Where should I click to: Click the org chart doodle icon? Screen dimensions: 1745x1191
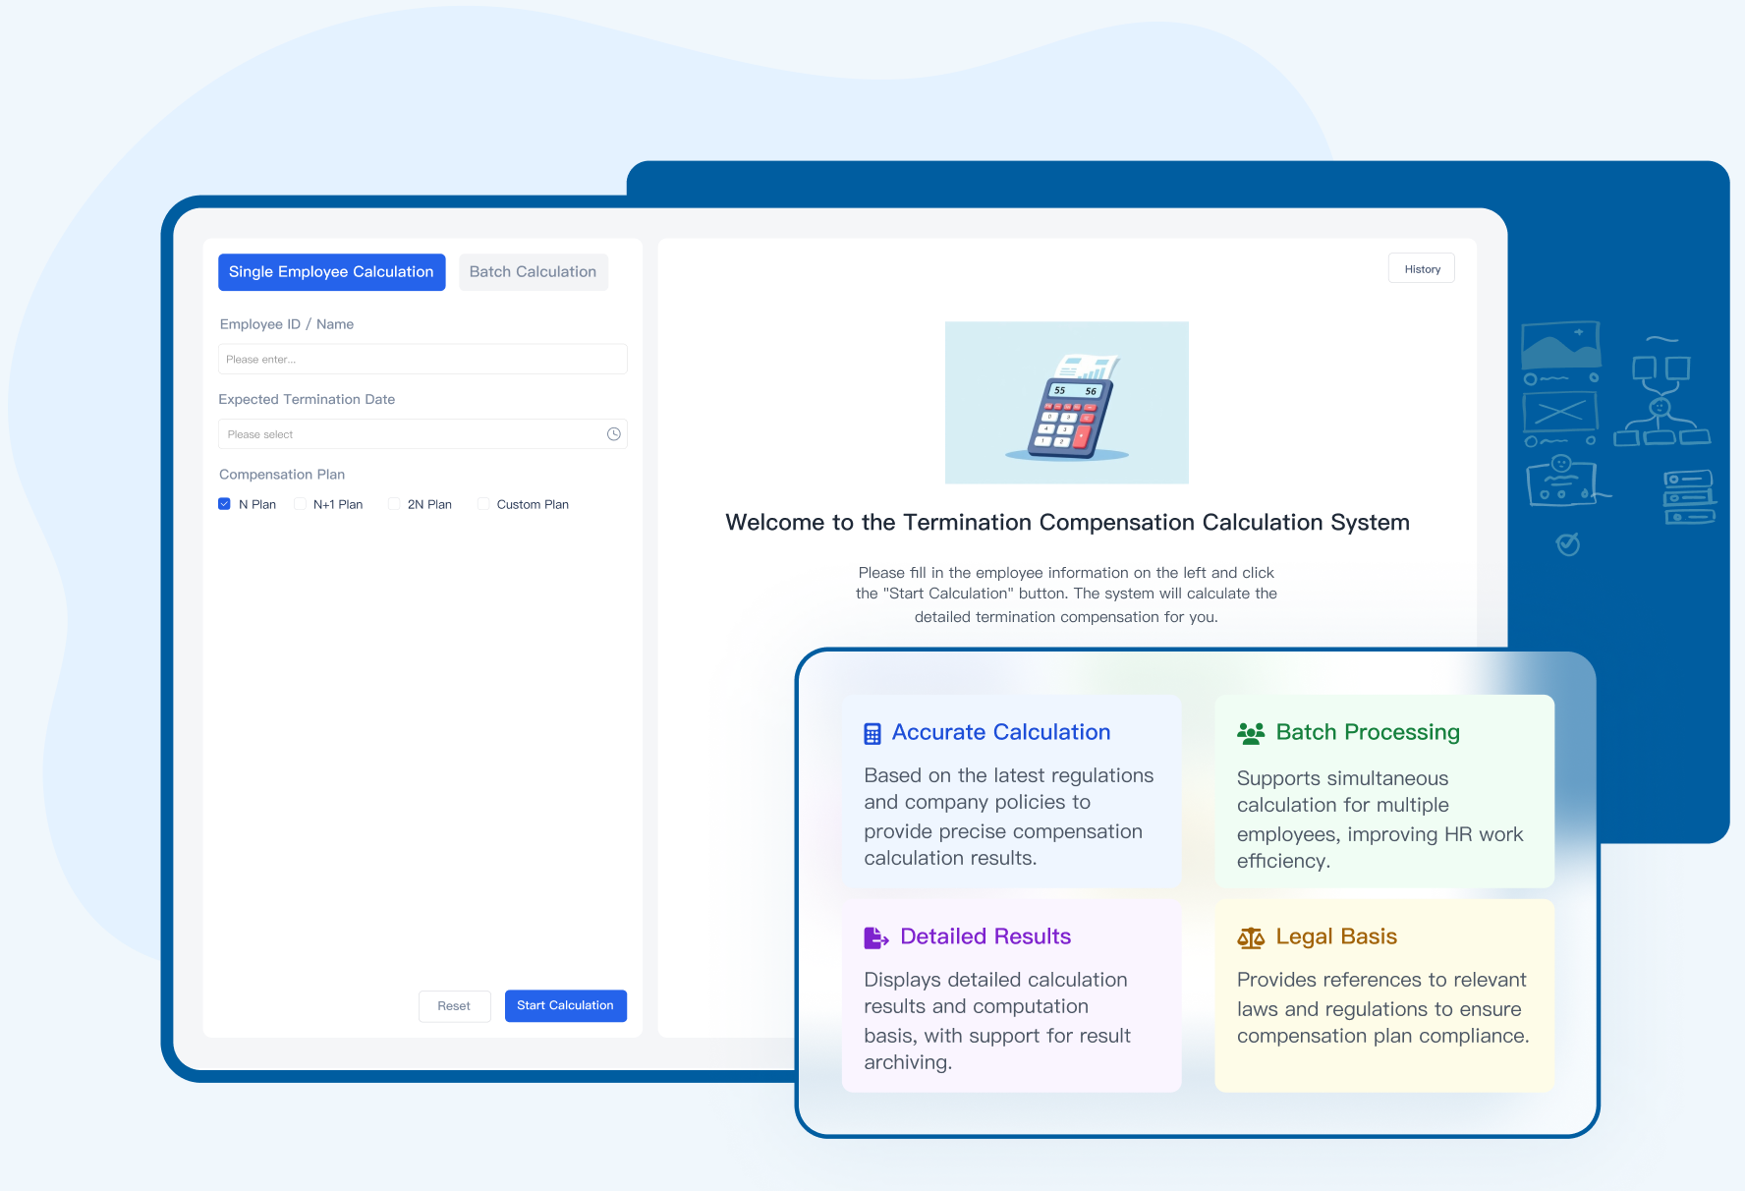[x=1661, y=393]
